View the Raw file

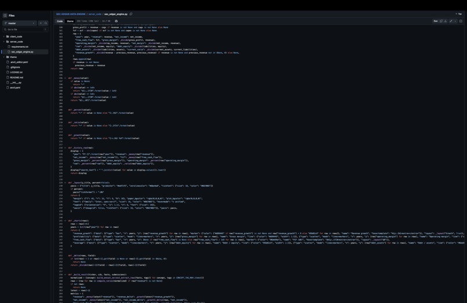coord(436,21)
